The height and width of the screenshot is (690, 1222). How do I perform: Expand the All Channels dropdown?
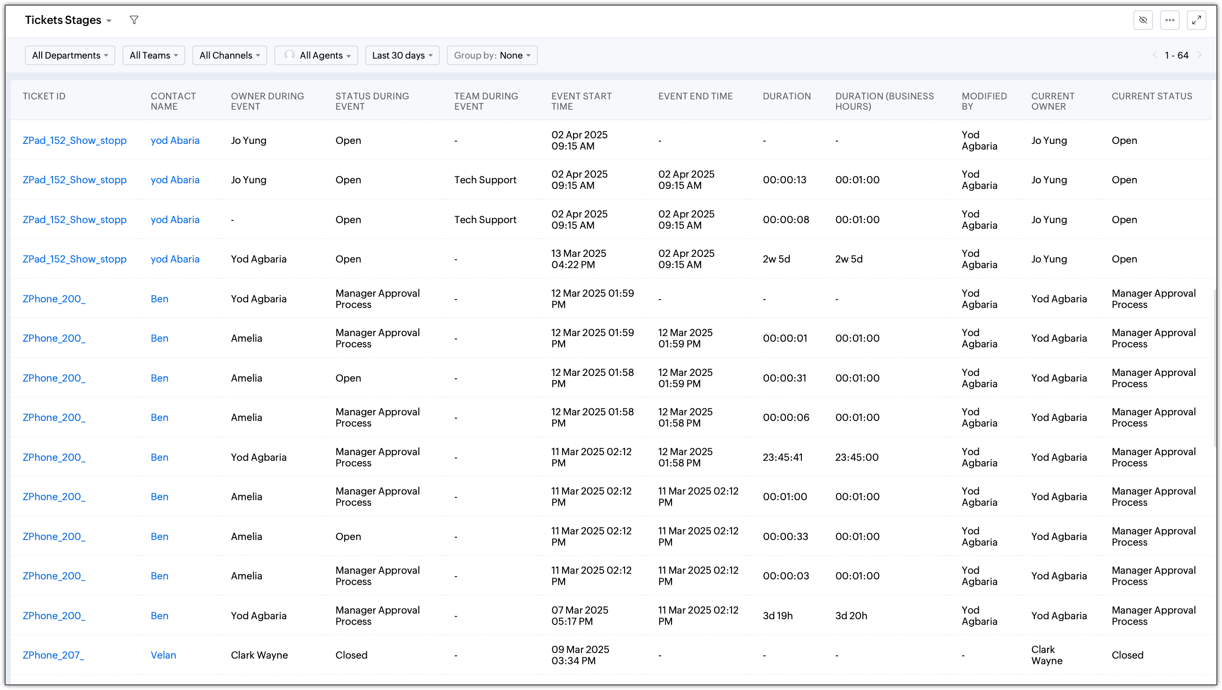[x=229, y=55]
